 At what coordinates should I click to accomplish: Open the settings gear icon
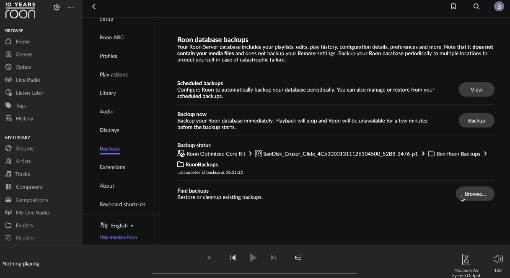[x=57, y=7]
